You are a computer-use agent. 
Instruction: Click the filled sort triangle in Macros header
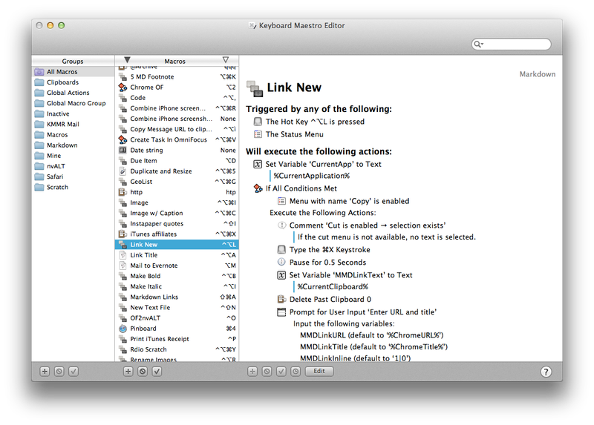tap(127, 60)
